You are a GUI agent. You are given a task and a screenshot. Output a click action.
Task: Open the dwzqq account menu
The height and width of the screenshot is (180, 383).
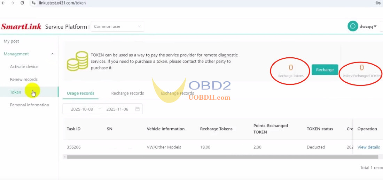368,26
